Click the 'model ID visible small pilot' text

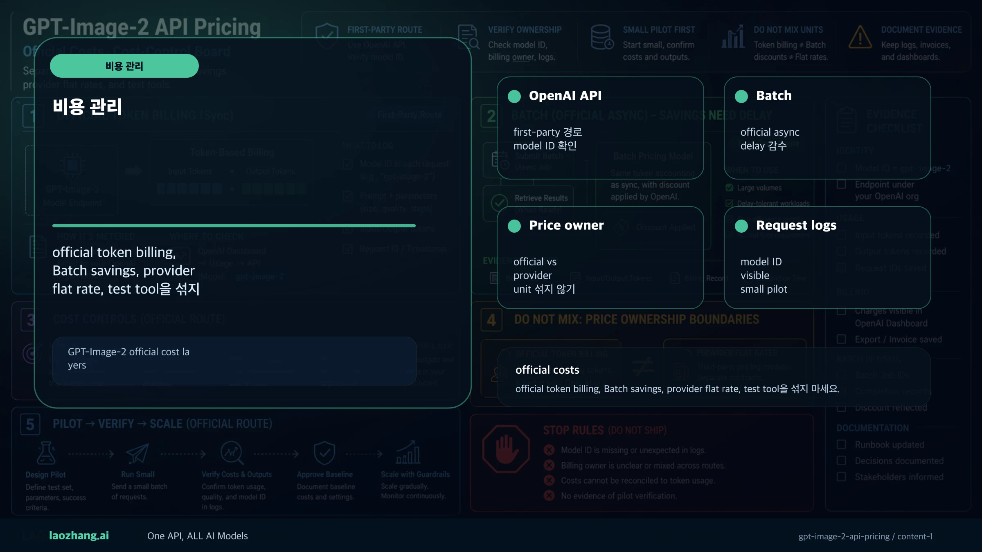[764, 276]
